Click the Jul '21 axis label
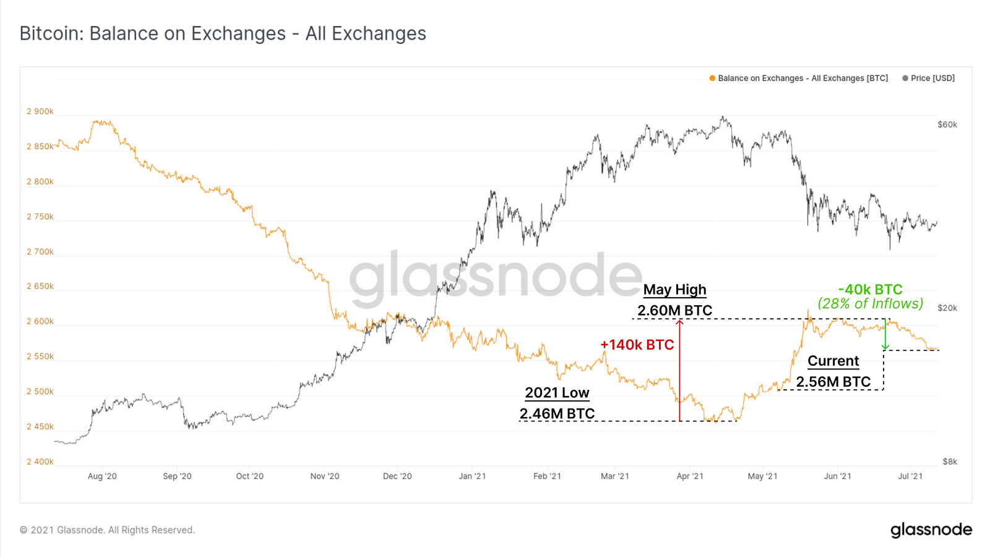Image resolution: width=990 pixels, height=557 pixels. (x=910, y=476)
